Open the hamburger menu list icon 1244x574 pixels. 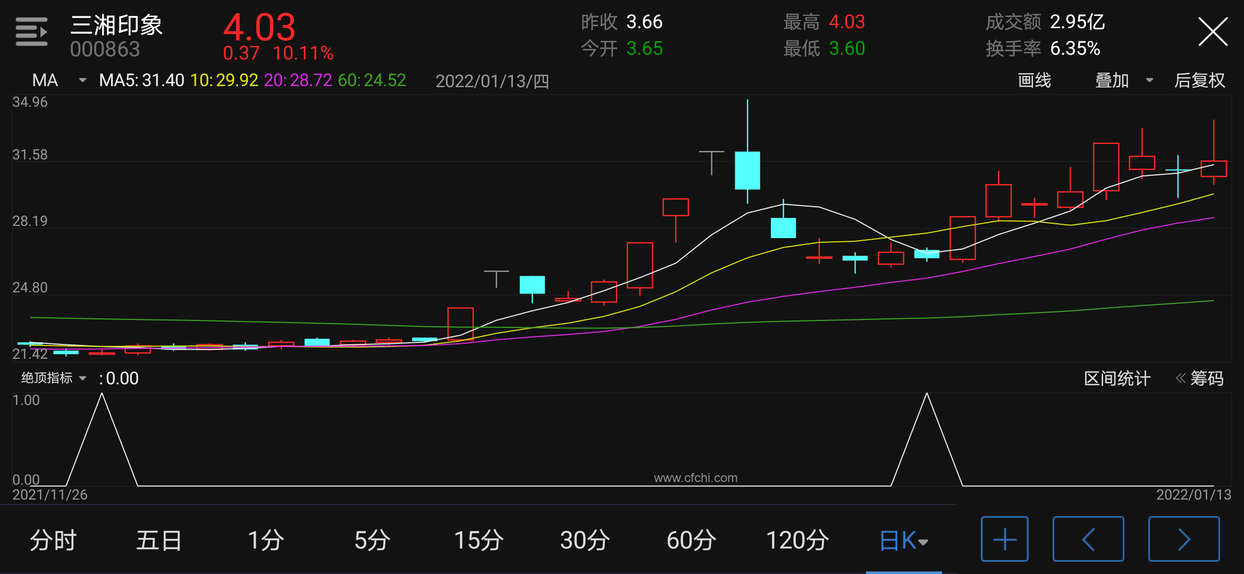pyautogui.click(x=31, y=32)
